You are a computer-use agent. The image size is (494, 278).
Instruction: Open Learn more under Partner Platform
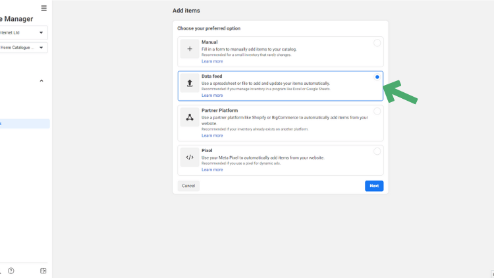click(x=212, y=136)
